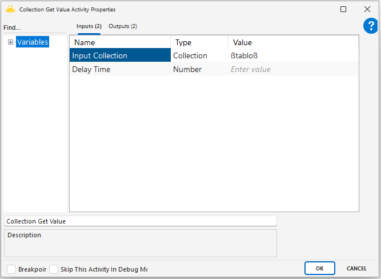Edit the Collection Get Value name field

pyautogui.click(x=140, y=221)
